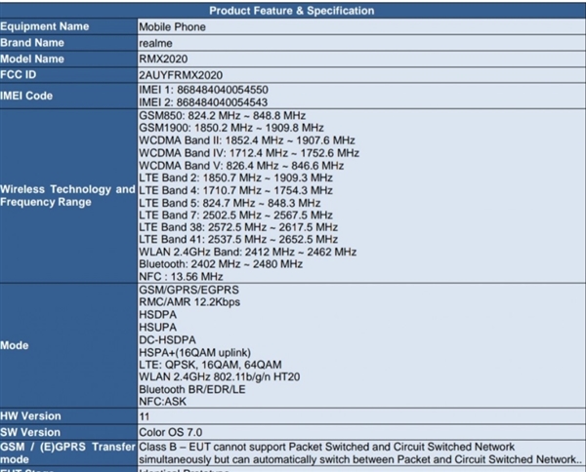586x472 pixels.
Task: Select the 'WLAN 2.4GHz 802.11b/g/n HT20' line
Action: click(220, 376)
